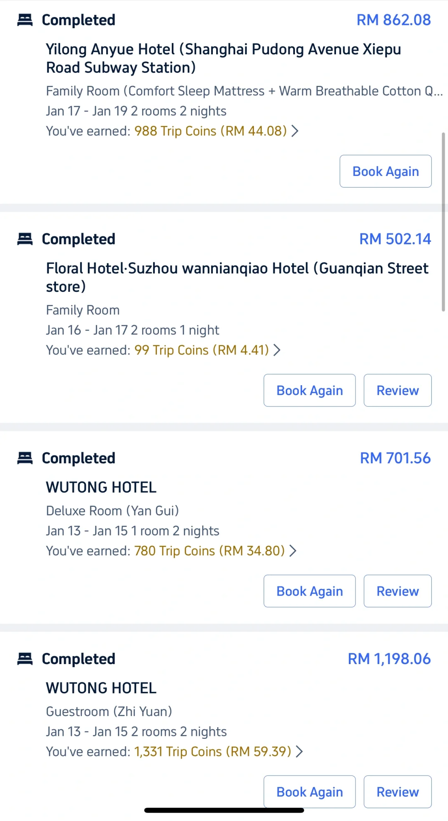Expand 99 Trip Coins earned details
The image size is (448, 821).
[277, 350]
